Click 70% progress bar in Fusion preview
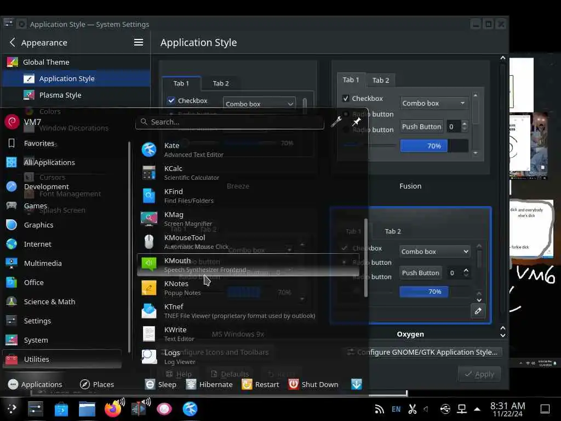Screen dimensions: 561x421 pos(434,146)
